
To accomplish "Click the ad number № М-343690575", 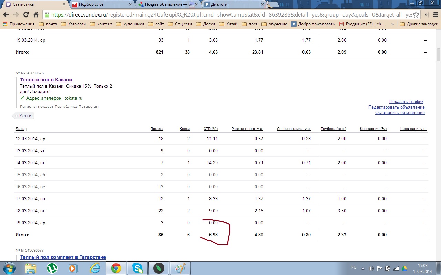I will click(30, 73).
